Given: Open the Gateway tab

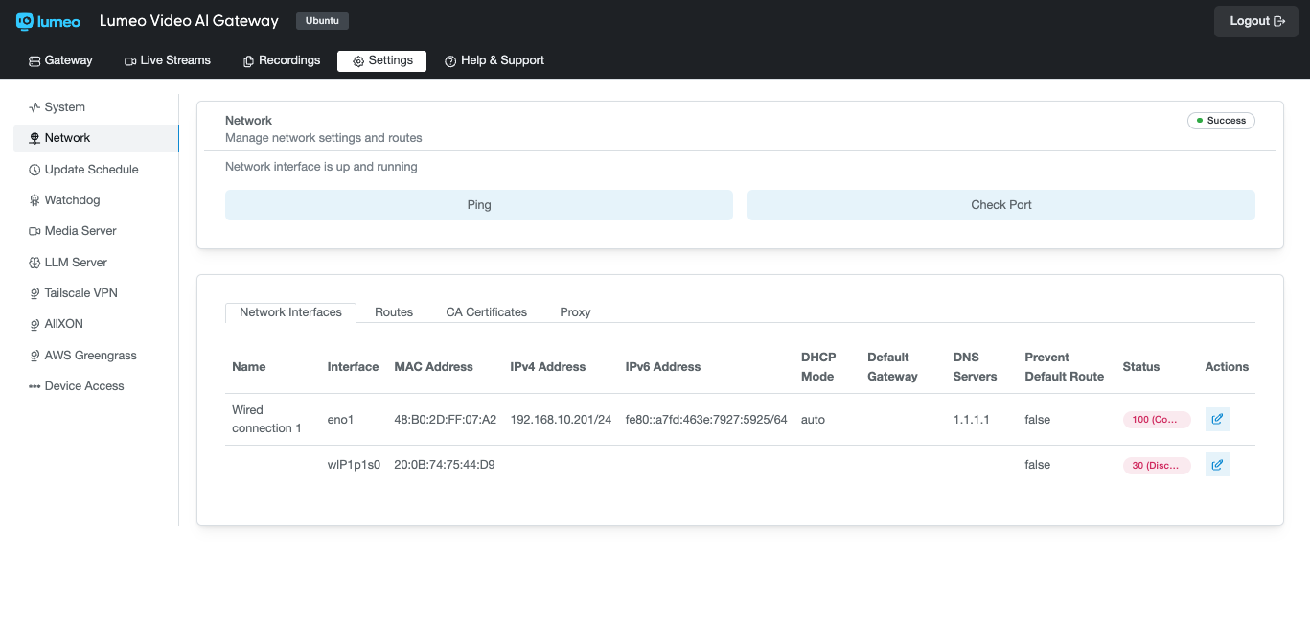Looking at the screenshot, I should click(60, 60).
